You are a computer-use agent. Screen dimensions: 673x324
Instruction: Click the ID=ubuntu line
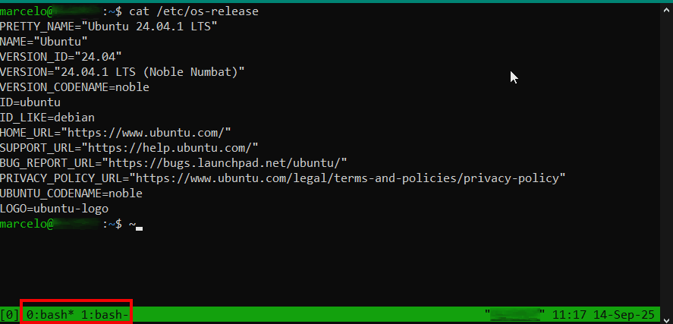(x=30, y=102)
